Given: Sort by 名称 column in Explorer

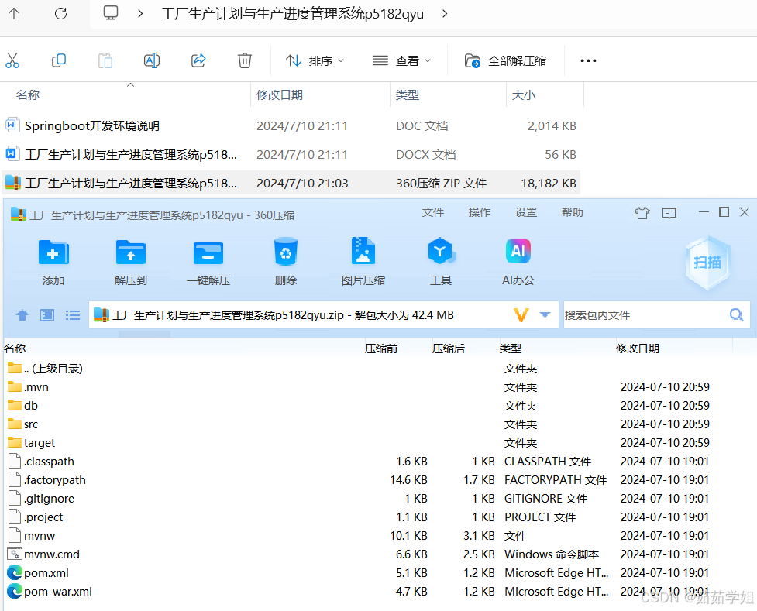Looking at the screenshot, I should pos(28,95).
